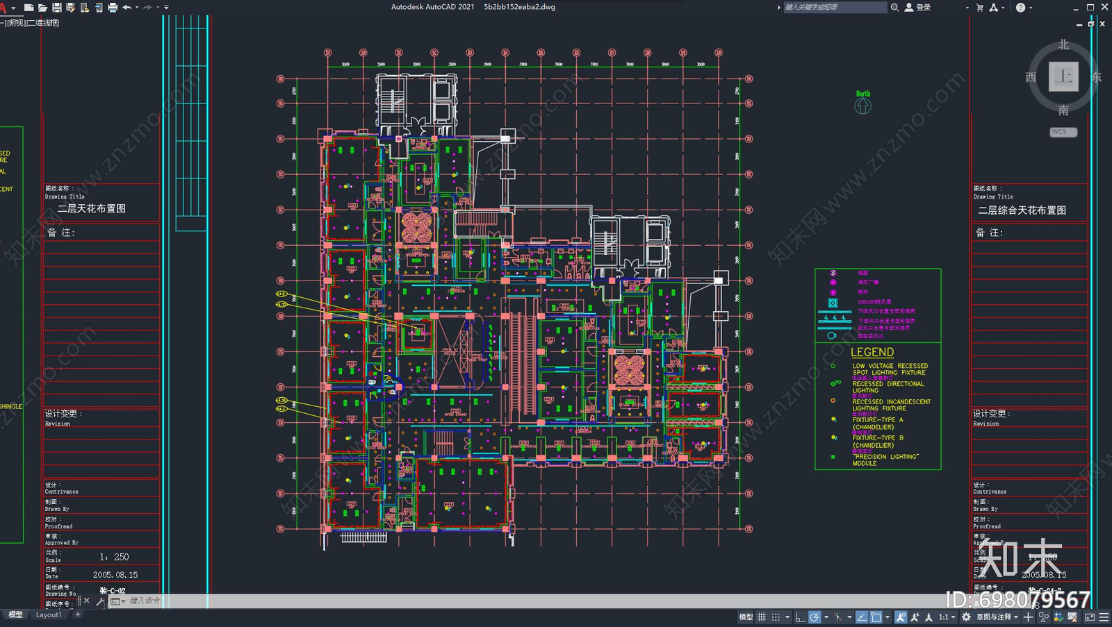Click the magnifier search icon
The image size is (1112, 627).
pos(894,7)
